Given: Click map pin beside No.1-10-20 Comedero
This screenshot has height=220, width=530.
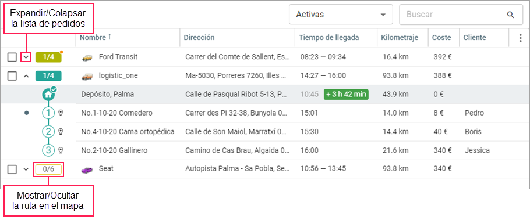Looking at the screenshot, I should click(61, 113).
